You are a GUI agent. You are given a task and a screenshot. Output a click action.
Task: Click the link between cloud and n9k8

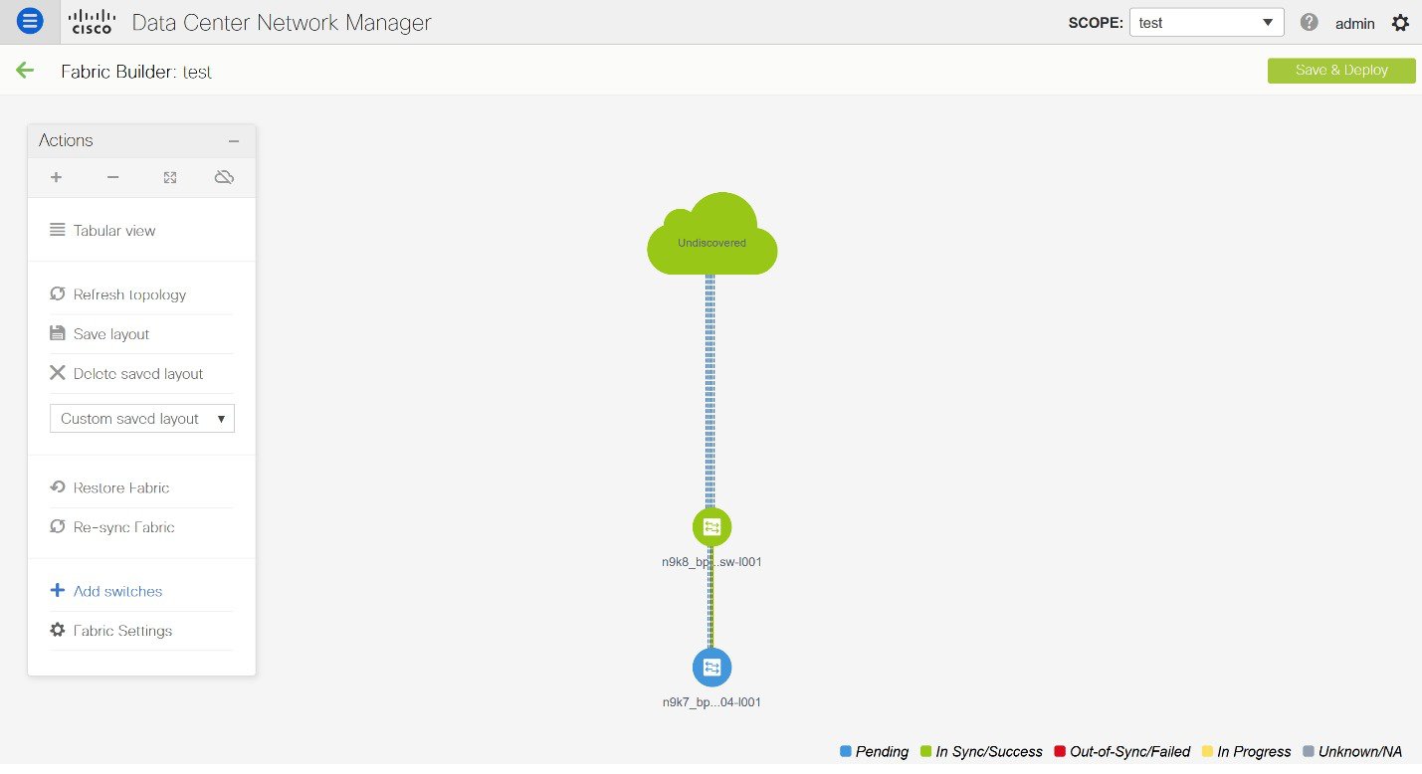click(x=711, y=391)
